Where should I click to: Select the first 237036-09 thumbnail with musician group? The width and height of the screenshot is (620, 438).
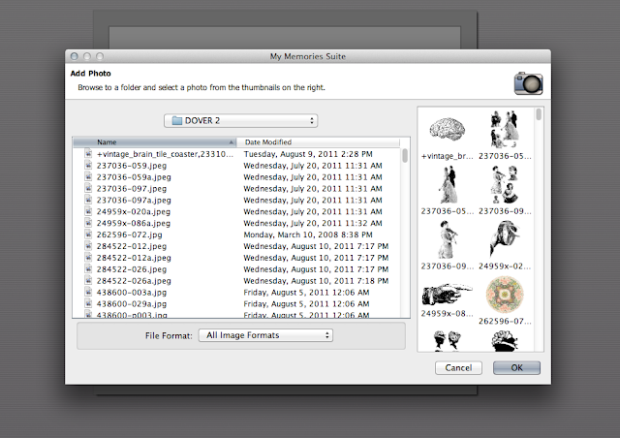[x=504, y=185]
